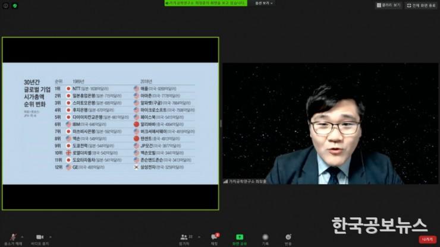
Task: Click the green Share Screen button
Action: [240, 239]
